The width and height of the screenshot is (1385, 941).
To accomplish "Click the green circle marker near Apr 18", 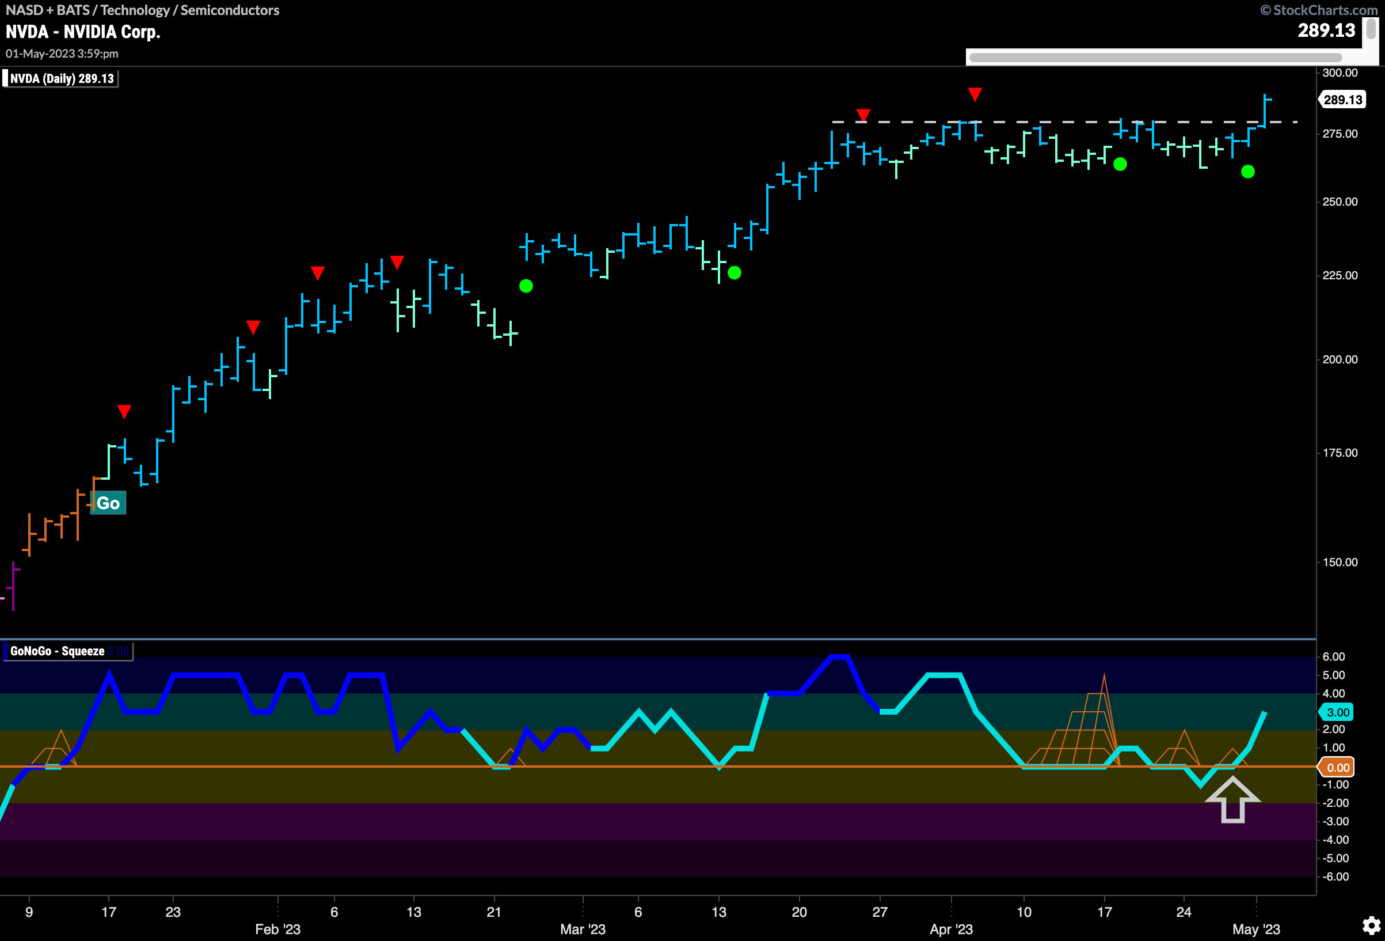I will click(1120, 164).
